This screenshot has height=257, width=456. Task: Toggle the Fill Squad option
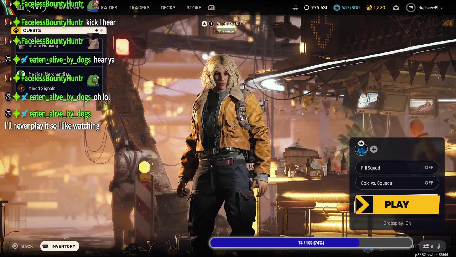[397, 168]
